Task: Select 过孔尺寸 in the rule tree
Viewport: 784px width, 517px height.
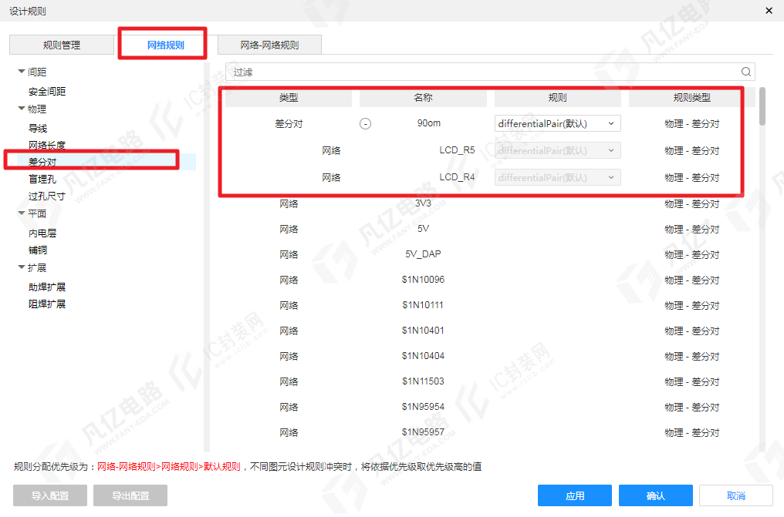Action: (47, 196)
